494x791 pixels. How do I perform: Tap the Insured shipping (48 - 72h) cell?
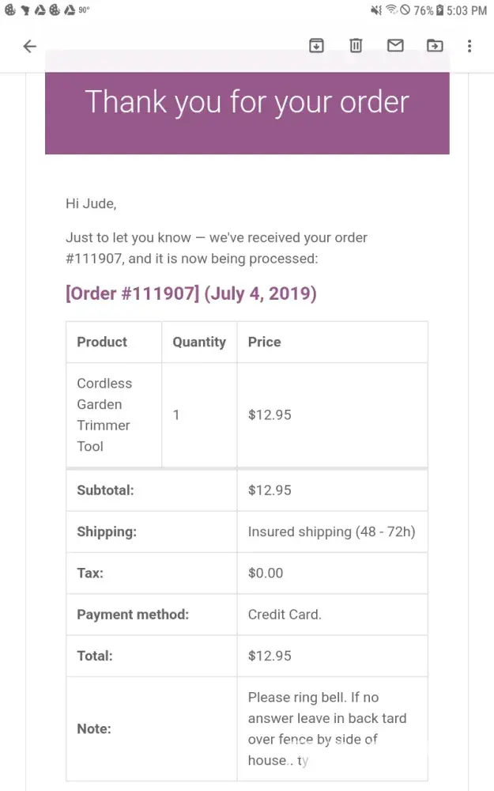click(x=331, y=532)
